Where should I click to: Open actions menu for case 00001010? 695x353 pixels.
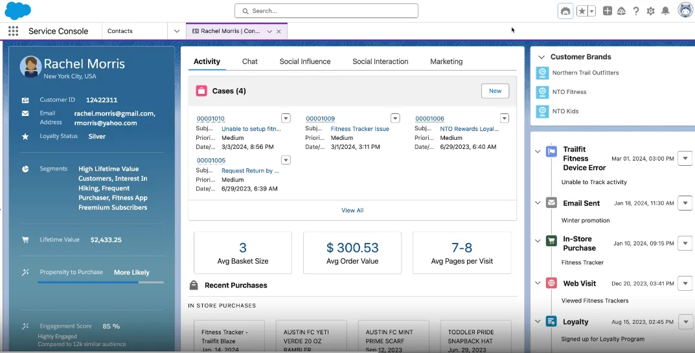[x=286, y=118]
